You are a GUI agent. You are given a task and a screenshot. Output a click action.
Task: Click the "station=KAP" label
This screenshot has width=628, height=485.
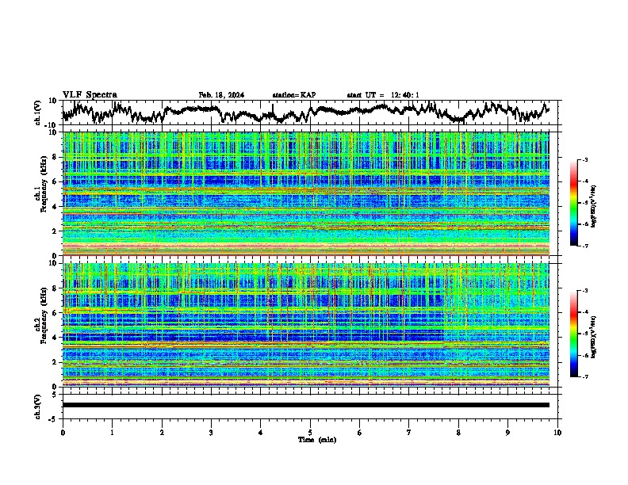(x=294, y=95)
